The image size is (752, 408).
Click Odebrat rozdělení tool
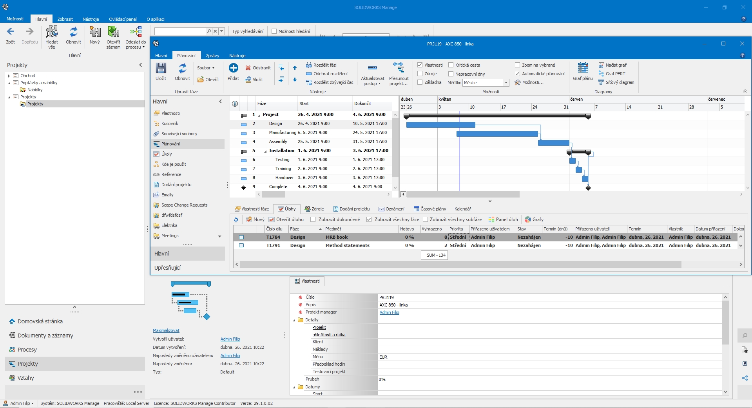pyautogui.click(x=327, y=74)
